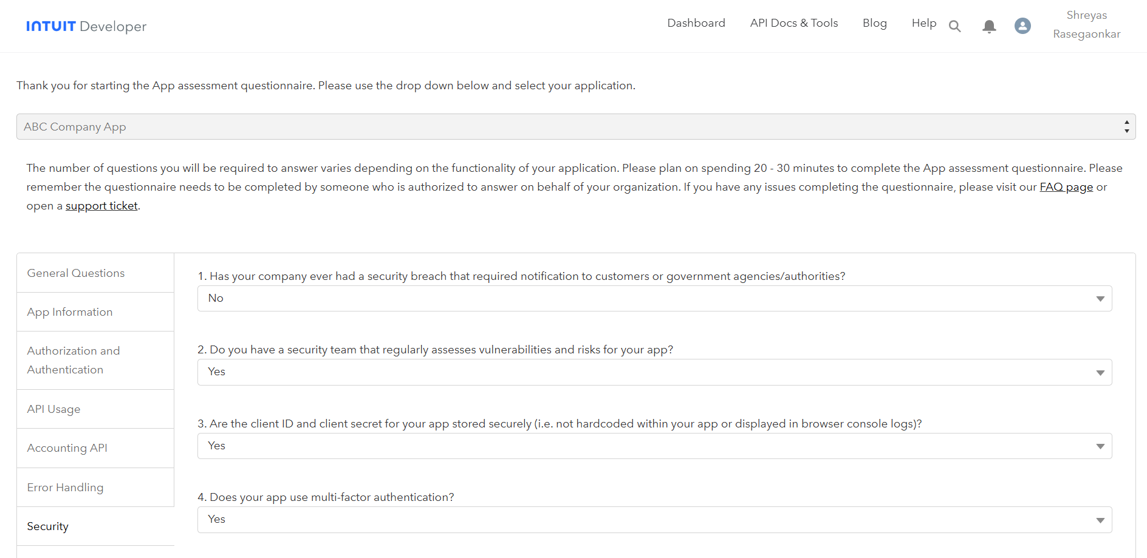Image resolution: width=1147 pixels, height=558 pixels.
Task: Click the user profile avatar icon
Action: coord(1022,26)
